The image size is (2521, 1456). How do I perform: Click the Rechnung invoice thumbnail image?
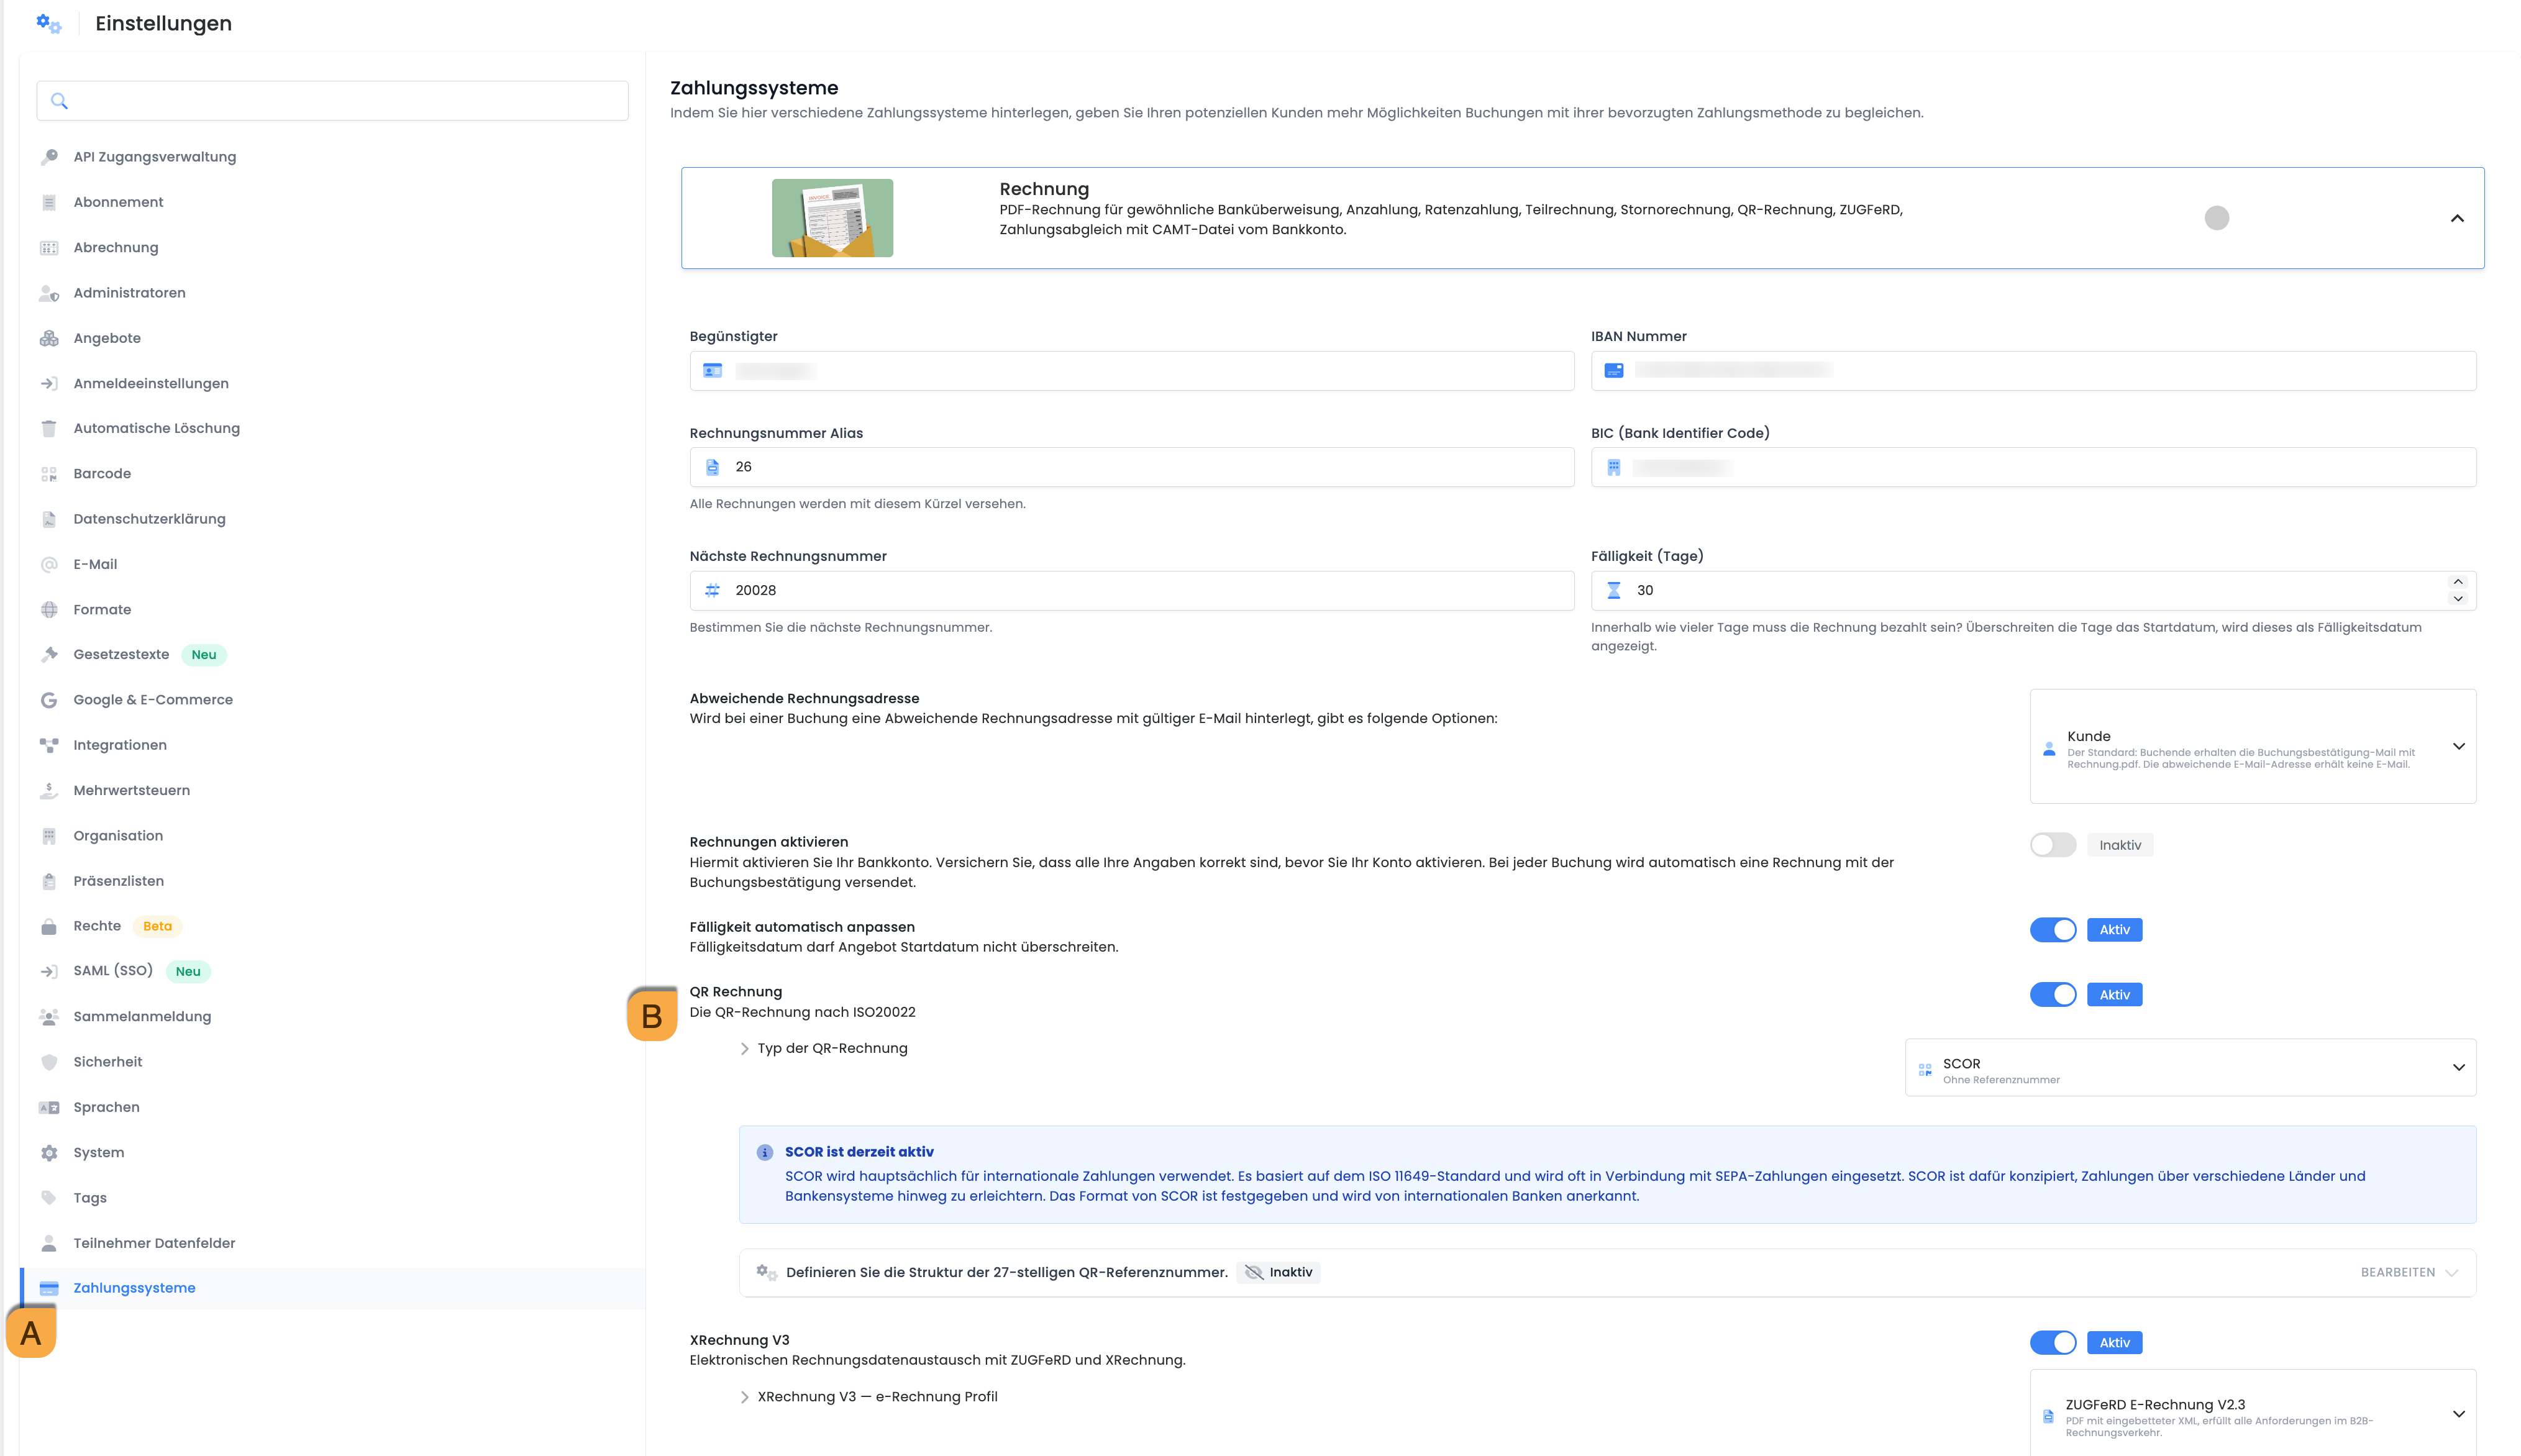point(832,218)
